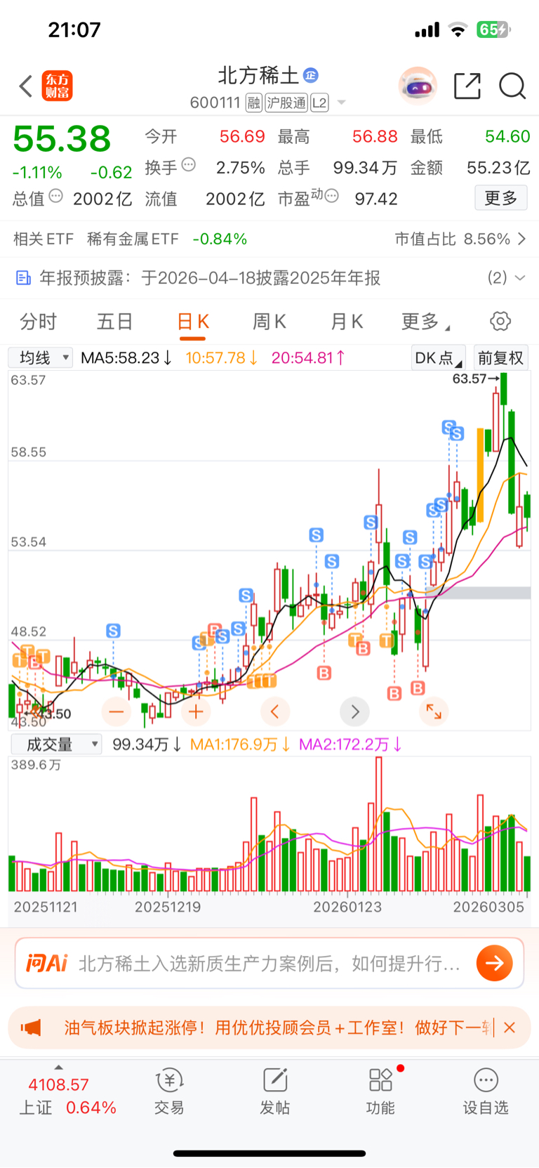This screenshot has width=539, height=1168.
Task: Tap the L2 level badge
Action: coord(319,103)
